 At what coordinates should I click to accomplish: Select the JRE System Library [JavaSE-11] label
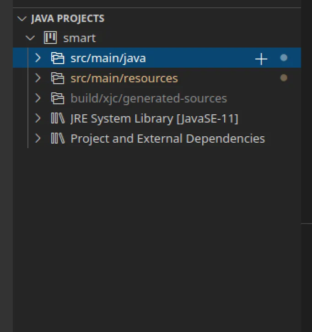pos(154,118)
